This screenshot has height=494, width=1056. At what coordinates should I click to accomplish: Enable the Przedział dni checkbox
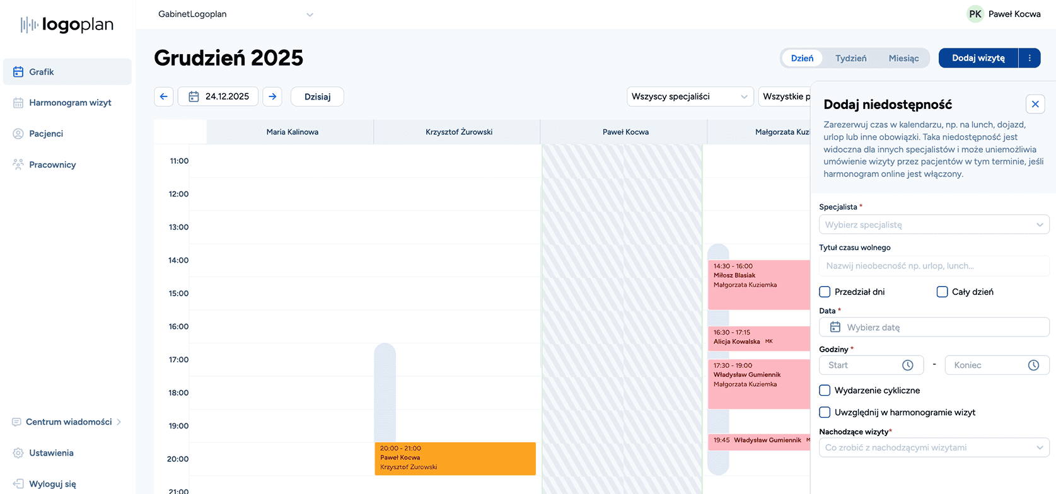point(825,292)
